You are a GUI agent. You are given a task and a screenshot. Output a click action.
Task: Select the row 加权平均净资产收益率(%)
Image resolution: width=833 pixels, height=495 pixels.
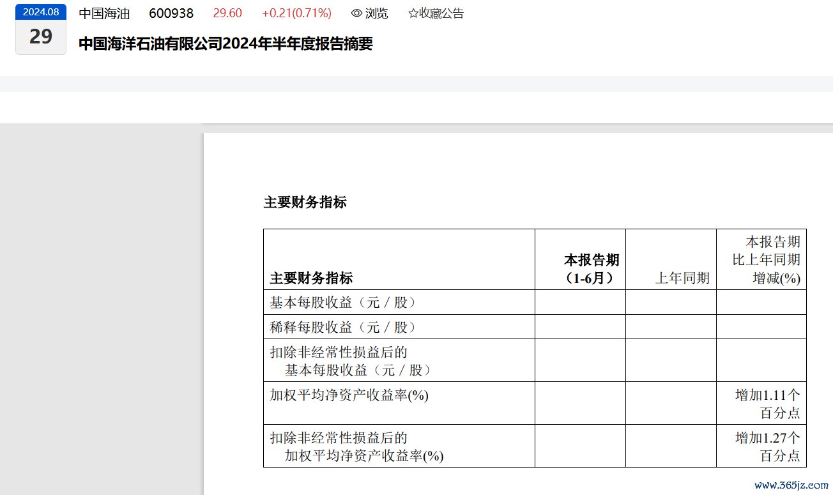click(x=535, y=404)
